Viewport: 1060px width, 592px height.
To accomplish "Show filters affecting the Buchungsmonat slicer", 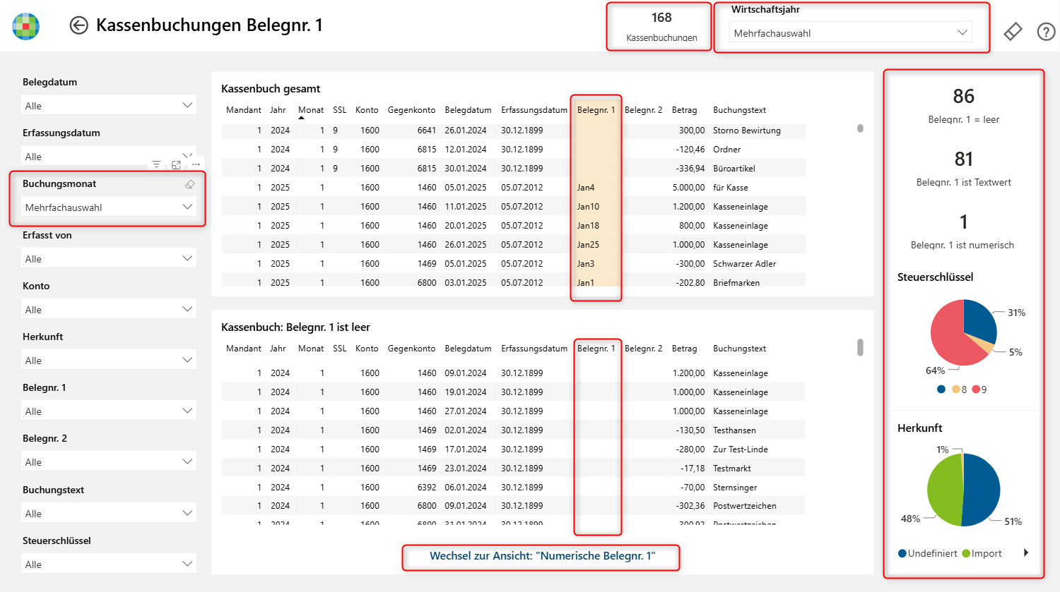I will coord(157,164).
